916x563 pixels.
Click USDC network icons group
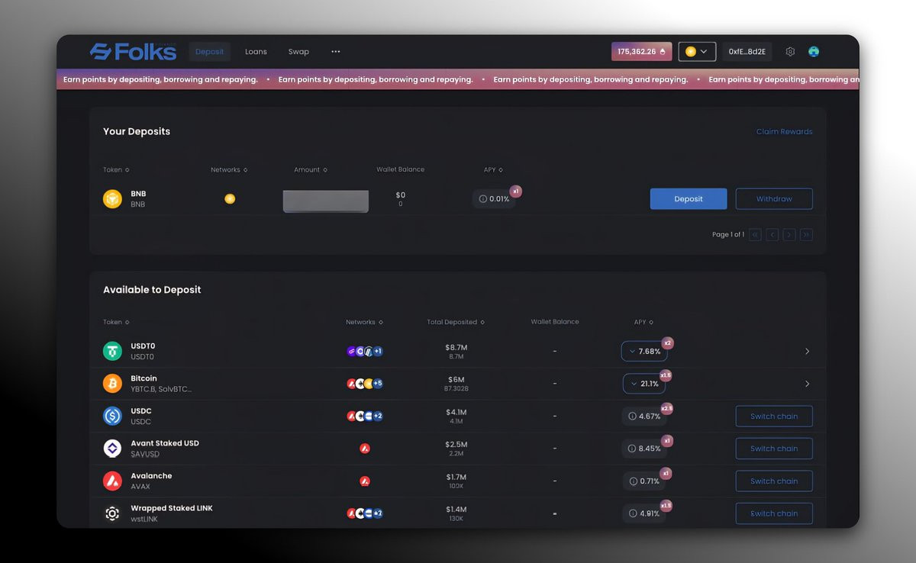click(x=365, y=416)
